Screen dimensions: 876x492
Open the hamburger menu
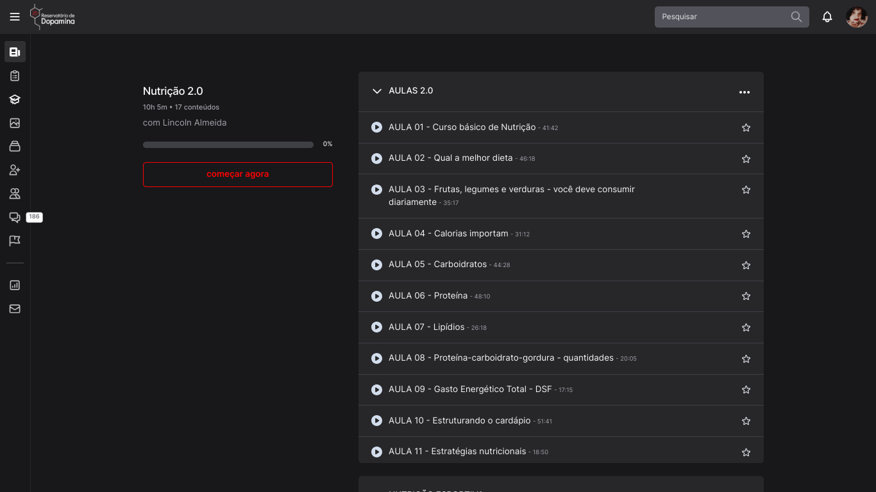coord(15,17)
